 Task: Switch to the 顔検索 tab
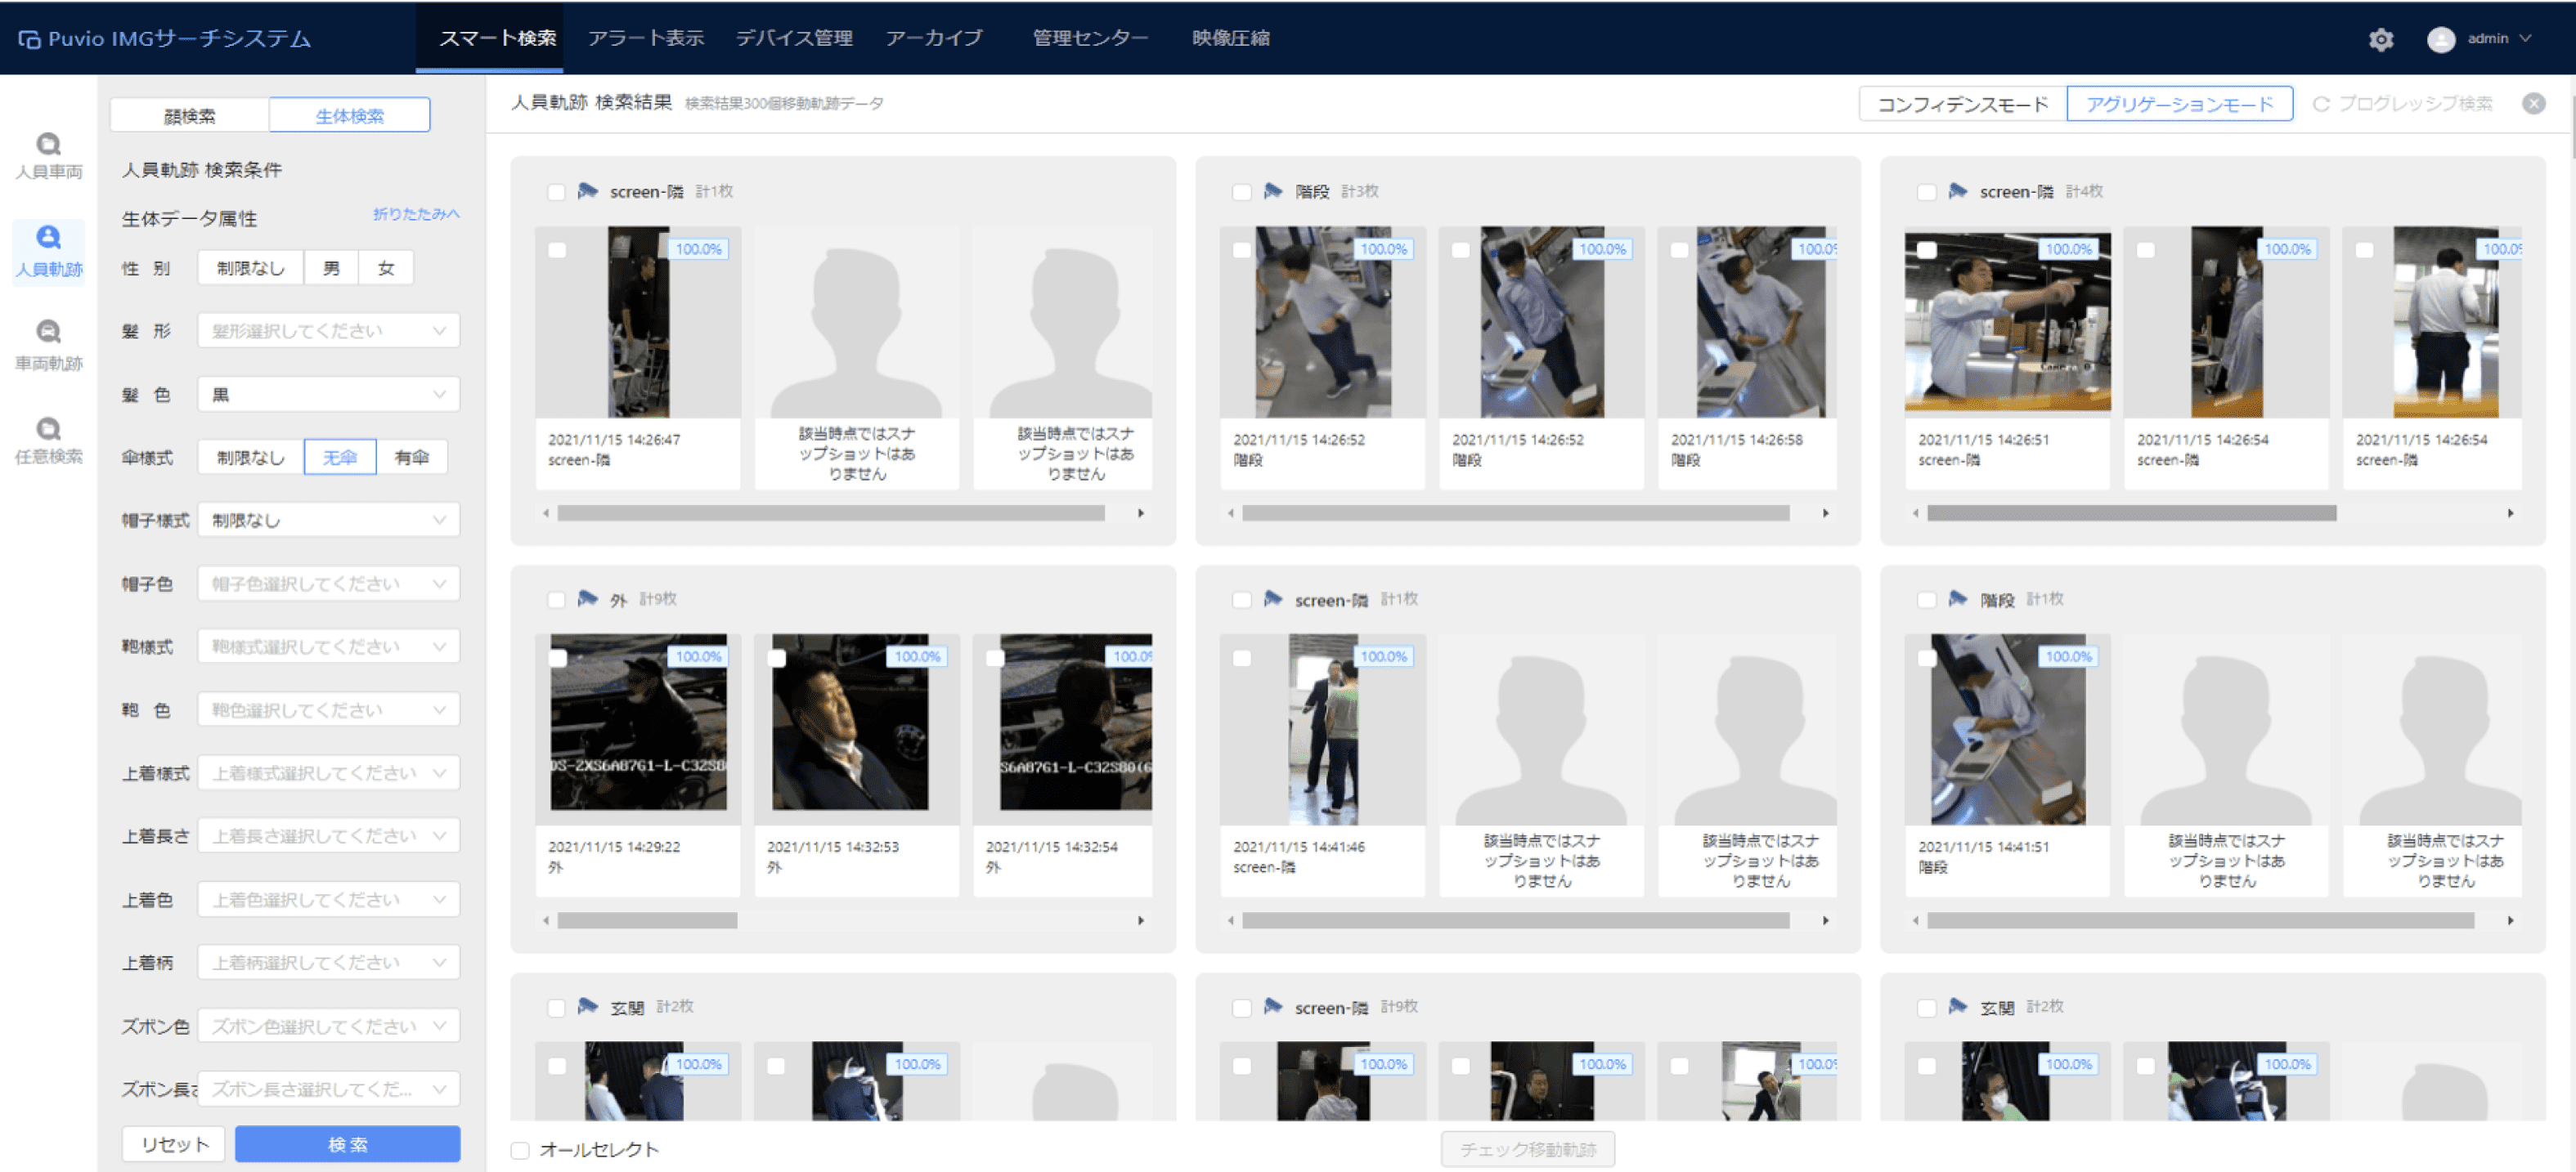click(x=189, y=115)
